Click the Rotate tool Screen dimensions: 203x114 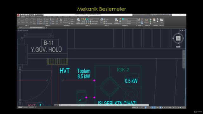(46, 19)
